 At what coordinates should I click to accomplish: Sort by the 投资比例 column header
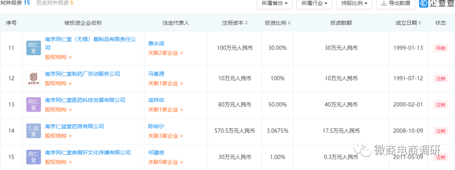[x=278, y=23]
